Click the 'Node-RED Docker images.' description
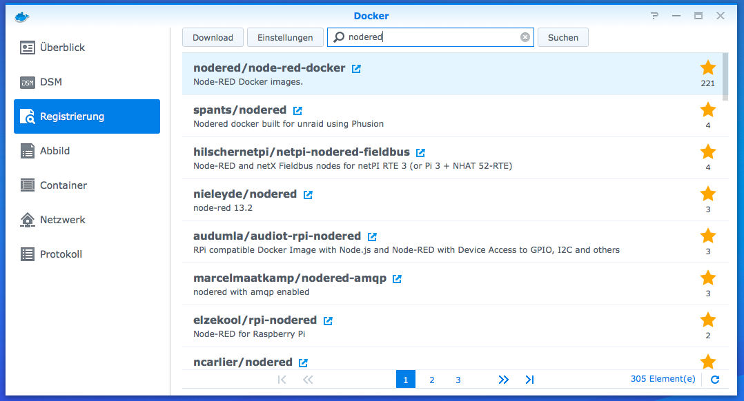The image size is (744, 401). 248,81
